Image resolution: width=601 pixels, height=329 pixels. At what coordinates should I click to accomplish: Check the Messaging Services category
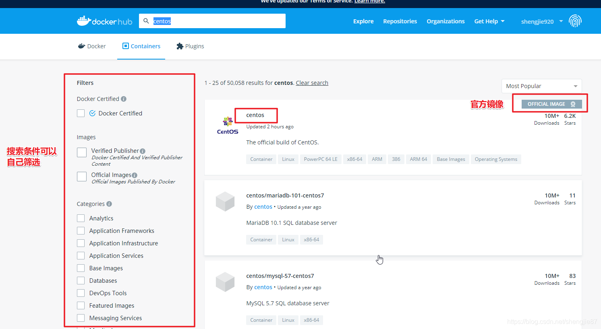pyautogui.click(x=81, y=318)
